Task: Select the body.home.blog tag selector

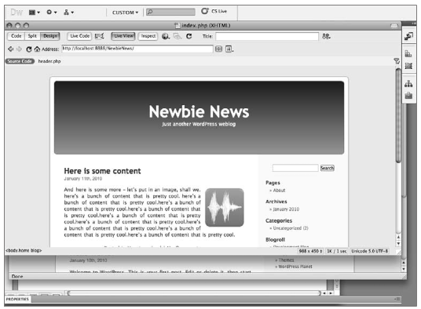Action: pyautogui.click(x=24, y=250)
